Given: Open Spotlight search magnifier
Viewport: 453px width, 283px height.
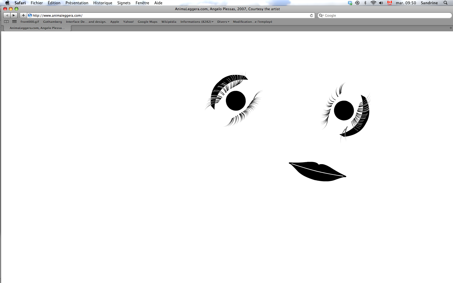Looking at the screenshot, I should [x=445, y=3].
